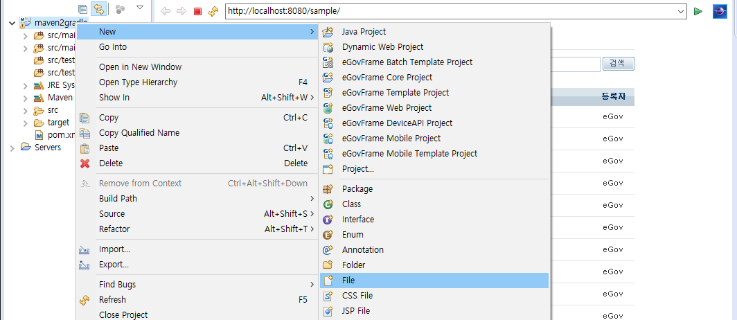The width and height of the screenshot is (737, 320).
Task: Toggle the Link with Editor button
Action: pyautogui.click(x=98, y=10)
